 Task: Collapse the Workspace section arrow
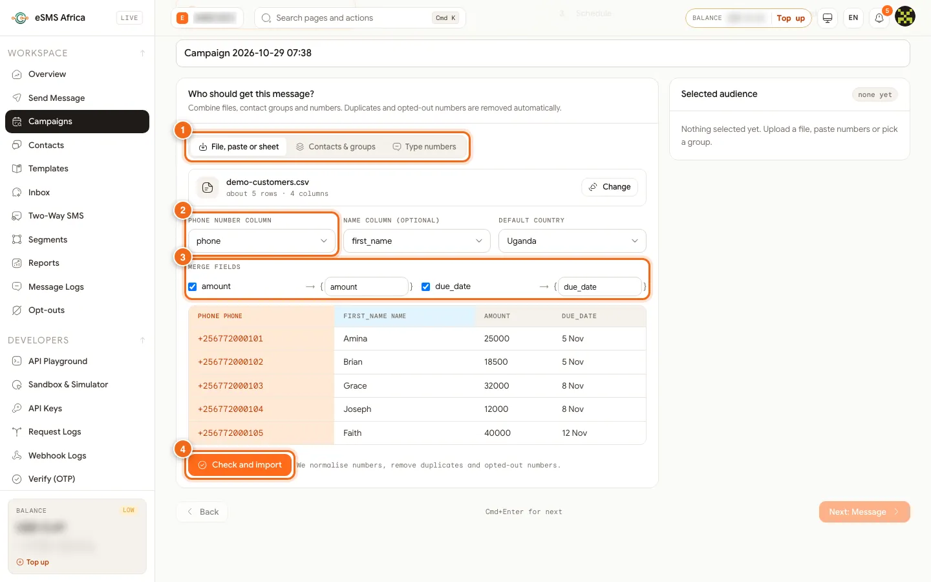(x=142, y=53)
